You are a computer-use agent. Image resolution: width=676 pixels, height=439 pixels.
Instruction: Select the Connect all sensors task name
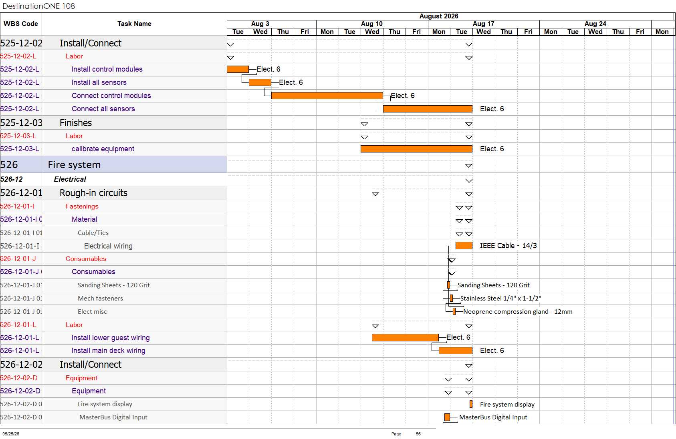click(x=103, y=109)
